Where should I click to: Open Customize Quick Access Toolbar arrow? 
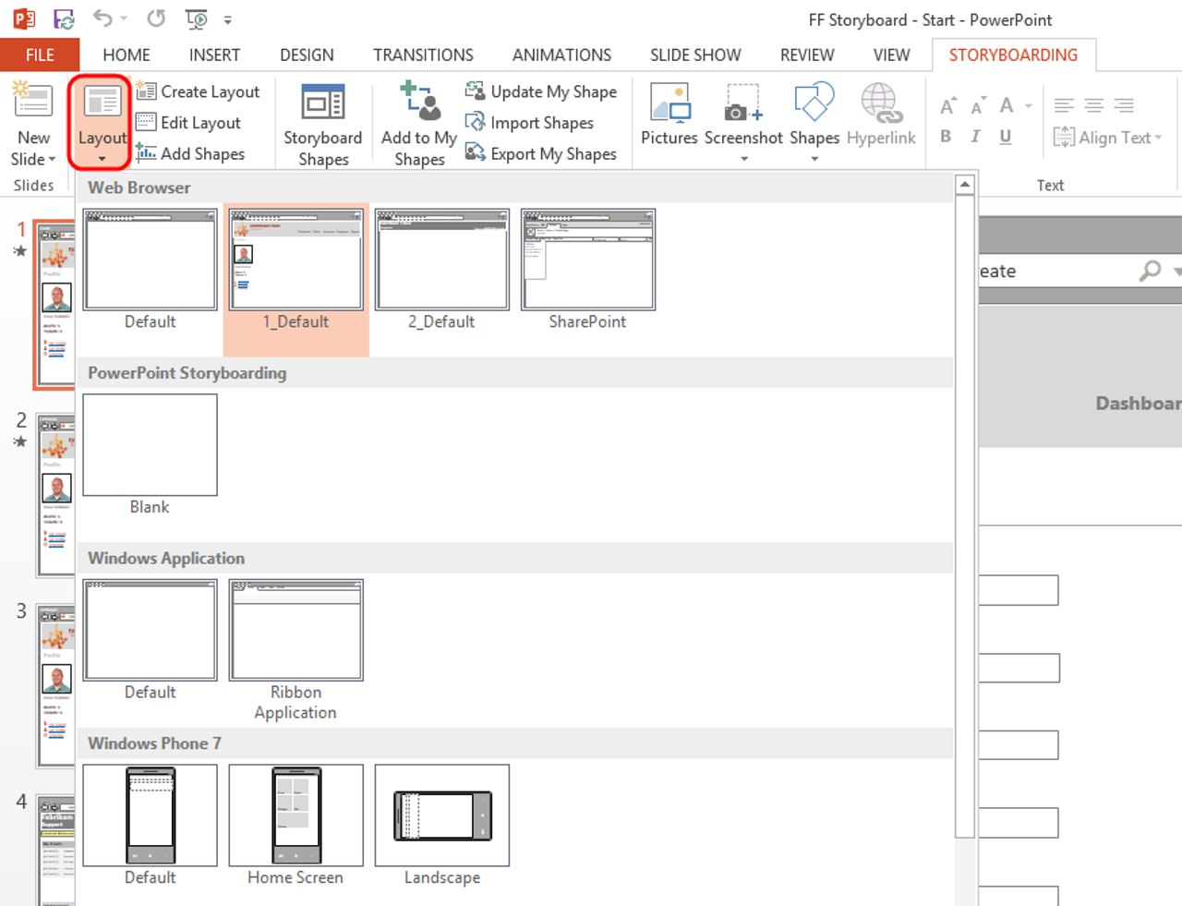tap(227, 19)
